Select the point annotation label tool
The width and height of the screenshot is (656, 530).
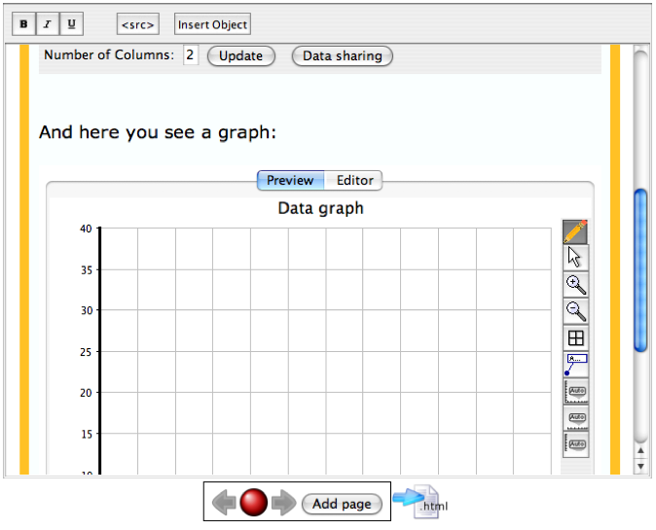coord(575,365)
